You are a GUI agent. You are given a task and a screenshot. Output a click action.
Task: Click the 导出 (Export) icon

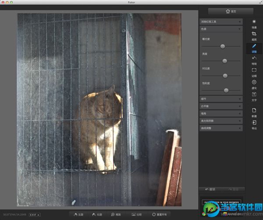(254, 124)
